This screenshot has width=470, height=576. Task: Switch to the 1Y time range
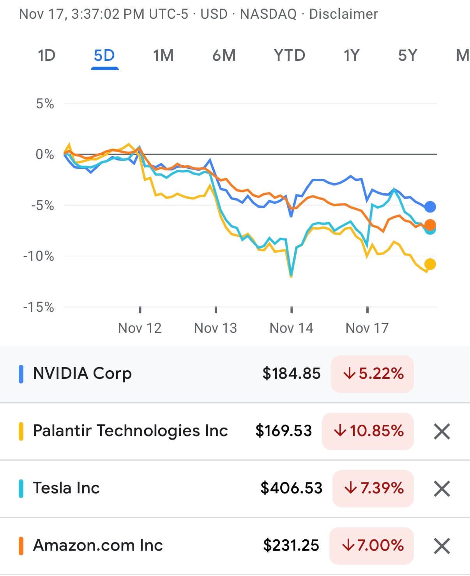click(x=351, y=55)
